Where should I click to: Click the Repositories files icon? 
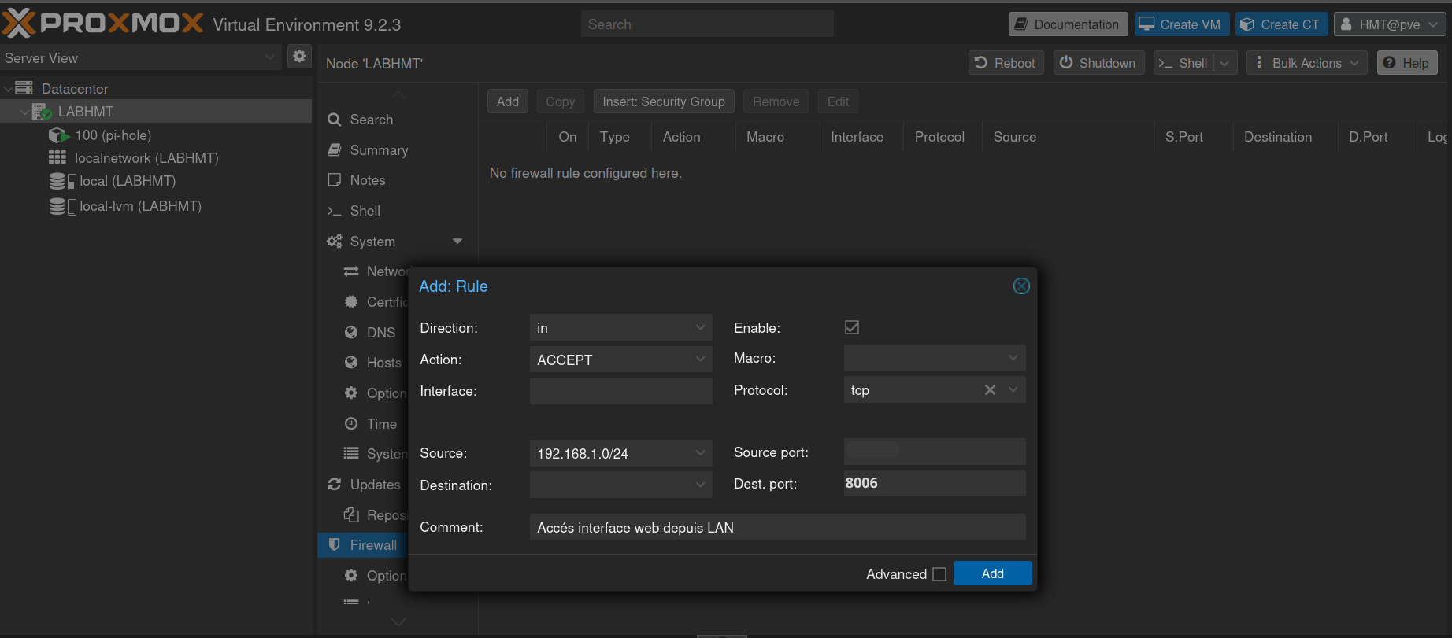tap(351, 514)
